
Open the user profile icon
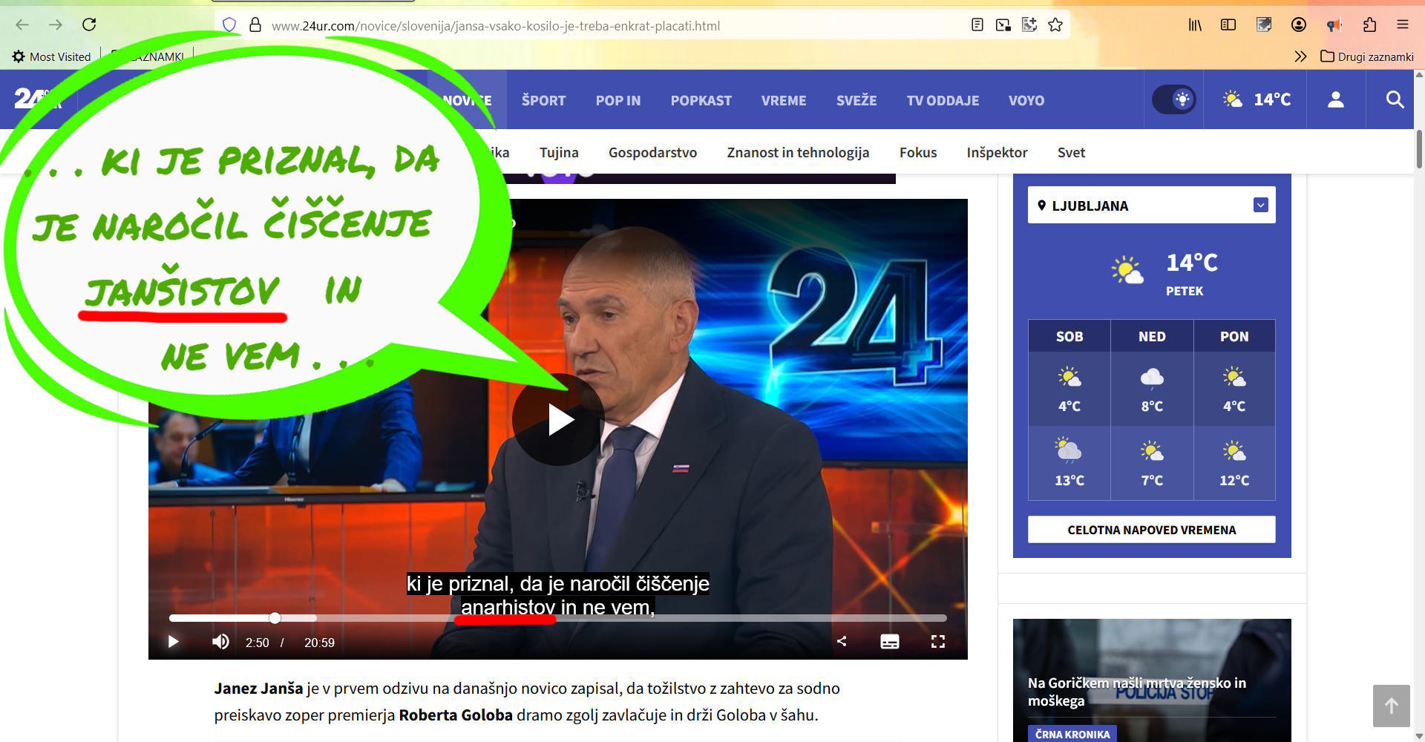click(1335, 99)
